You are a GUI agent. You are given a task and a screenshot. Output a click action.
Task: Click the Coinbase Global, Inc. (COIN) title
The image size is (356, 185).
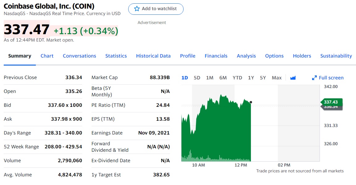(49, 6)
